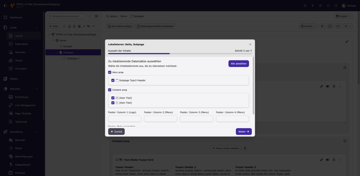
Task: Collapse the Inhalt sidebar group
Action: (37, 27)
